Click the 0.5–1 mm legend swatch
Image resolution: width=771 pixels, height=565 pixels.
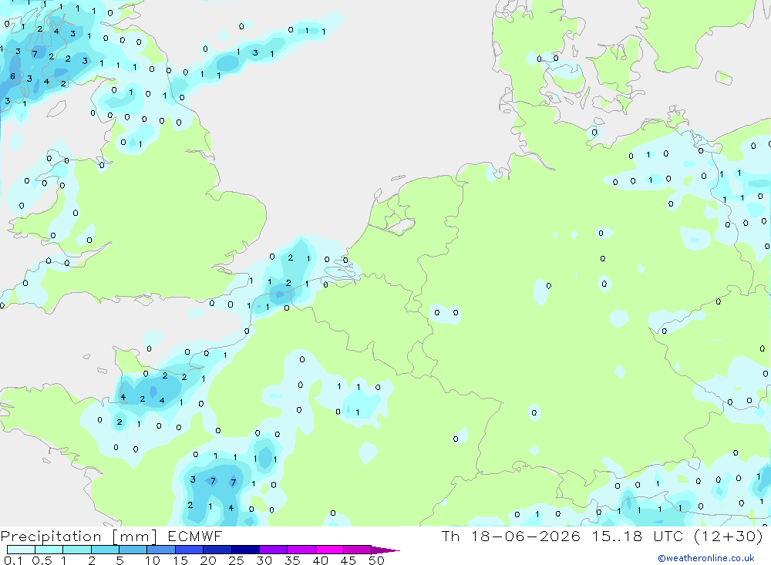pyautogui.click(x=49, y=550)
